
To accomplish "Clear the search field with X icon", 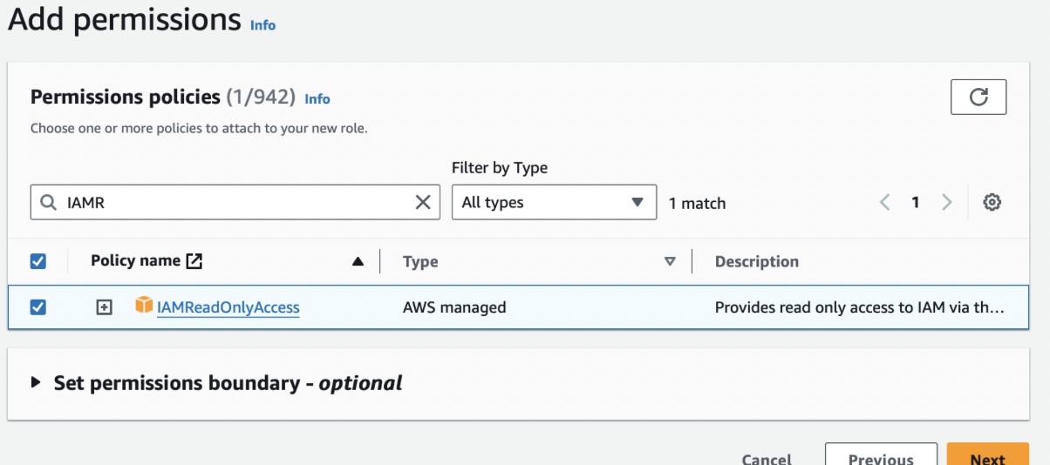I will click(423, 202).
